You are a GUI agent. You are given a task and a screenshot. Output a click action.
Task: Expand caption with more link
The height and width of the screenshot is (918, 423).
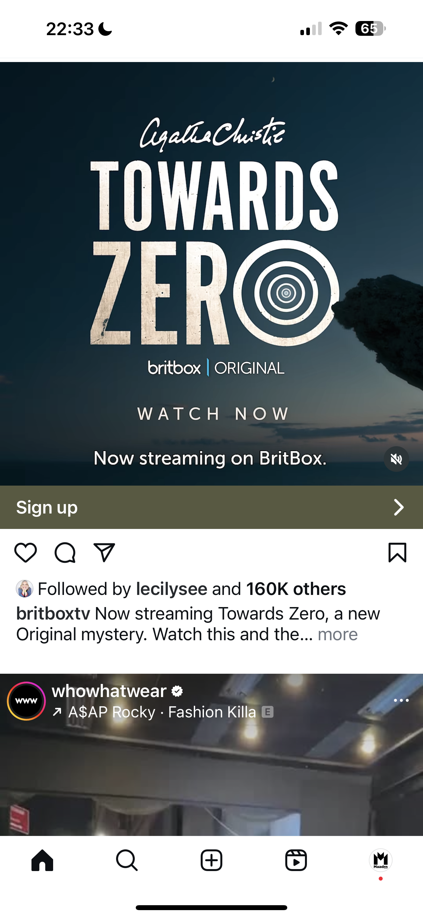click(x=337, y=634)
